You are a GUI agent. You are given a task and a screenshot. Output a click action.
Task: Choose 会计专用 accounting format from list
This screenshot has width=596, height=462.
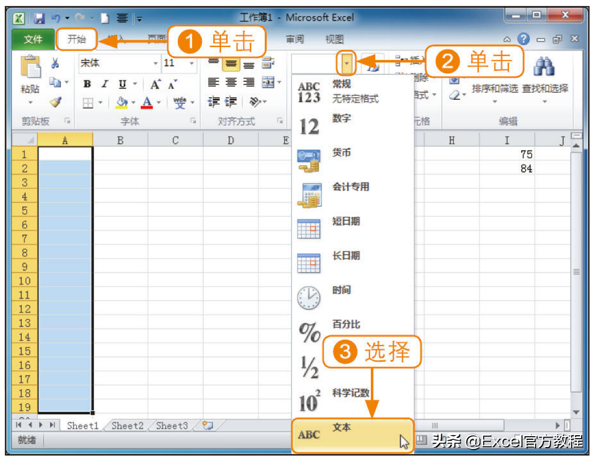353,195
